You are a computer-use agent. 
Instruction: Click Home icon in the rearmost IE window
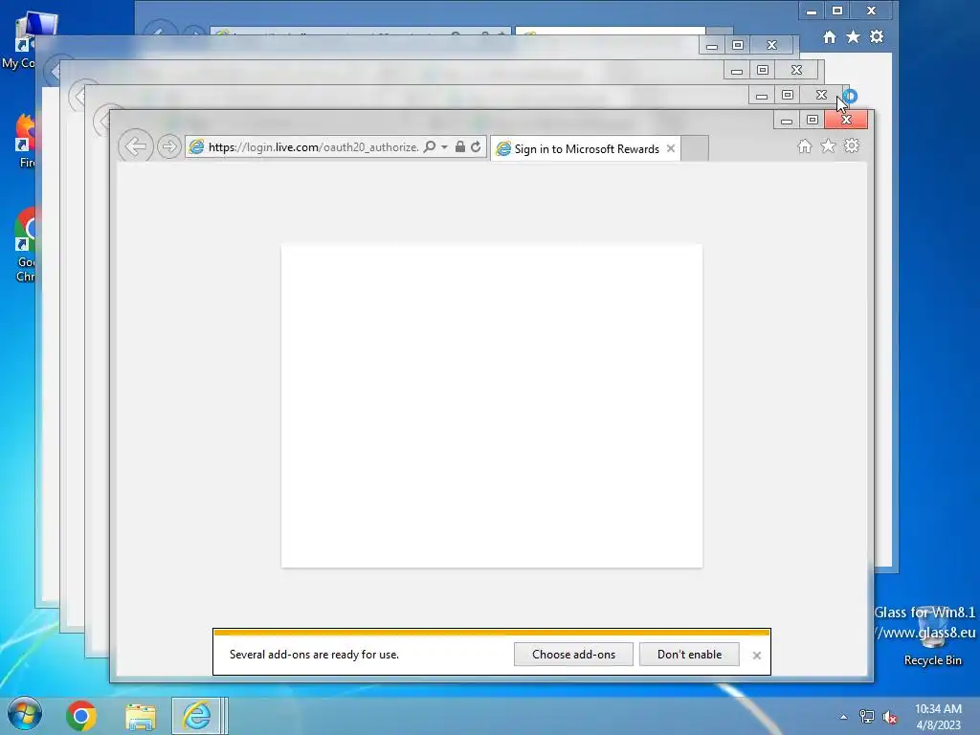(x=830, y=37)
